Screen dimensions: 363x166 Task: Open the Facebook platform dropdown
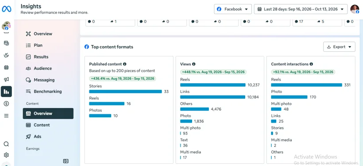233,9
